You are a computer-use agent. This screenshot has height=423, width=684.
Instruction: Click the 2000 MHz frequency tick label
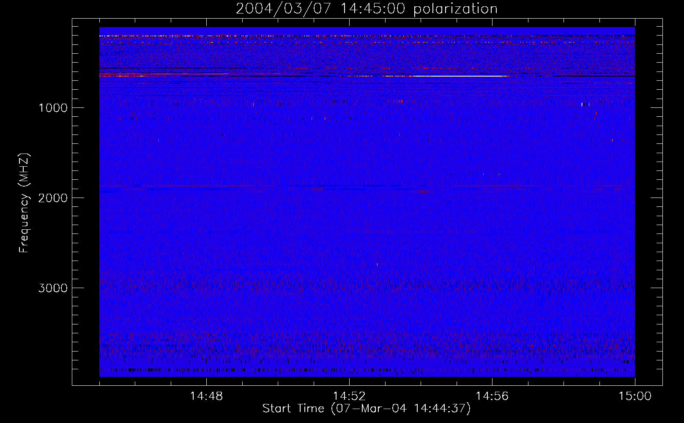click(x=53, y=198)
